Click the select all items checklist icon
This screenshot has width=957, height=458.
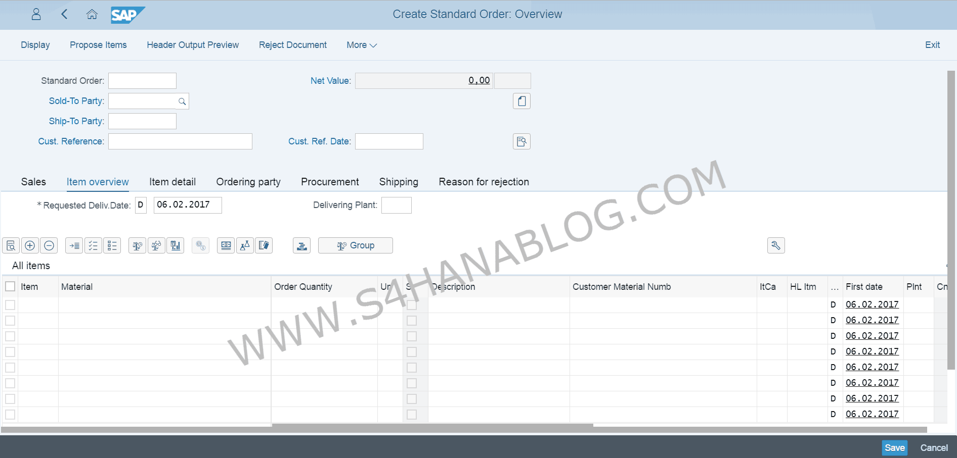click(93, 246)
